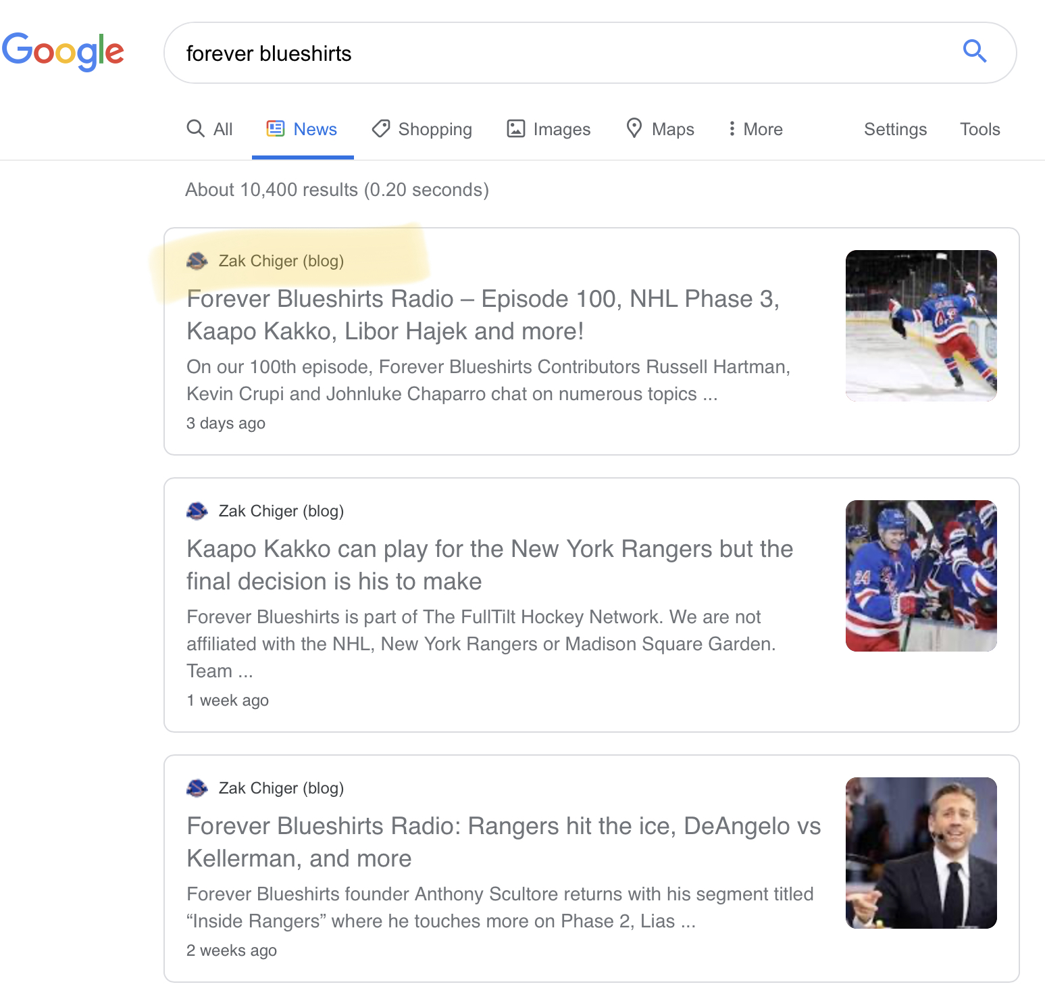The width and height of the screenshot is (1045, 997).
Task: Click the Shopping tag icon
Action: tap(381, 128)
